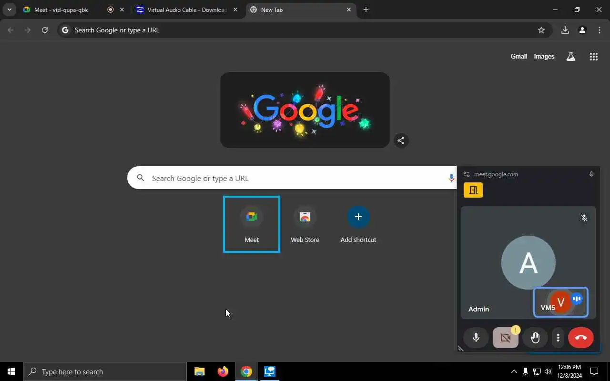Launch Firefox from the taskbar
This screenshot has width=610, height=381.
click(x=223, y=371)
